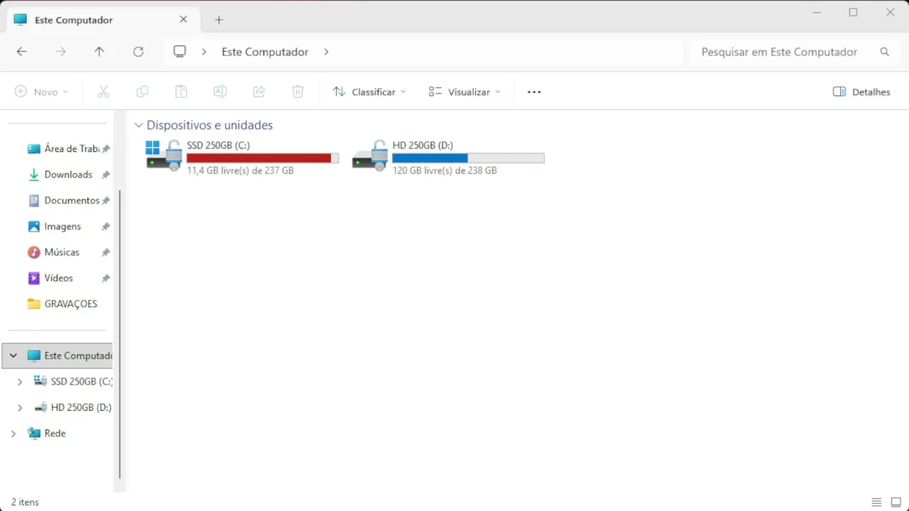Open the Visualizar dropdown
This screenshot has width=909, height=511.
click(464, 92)
